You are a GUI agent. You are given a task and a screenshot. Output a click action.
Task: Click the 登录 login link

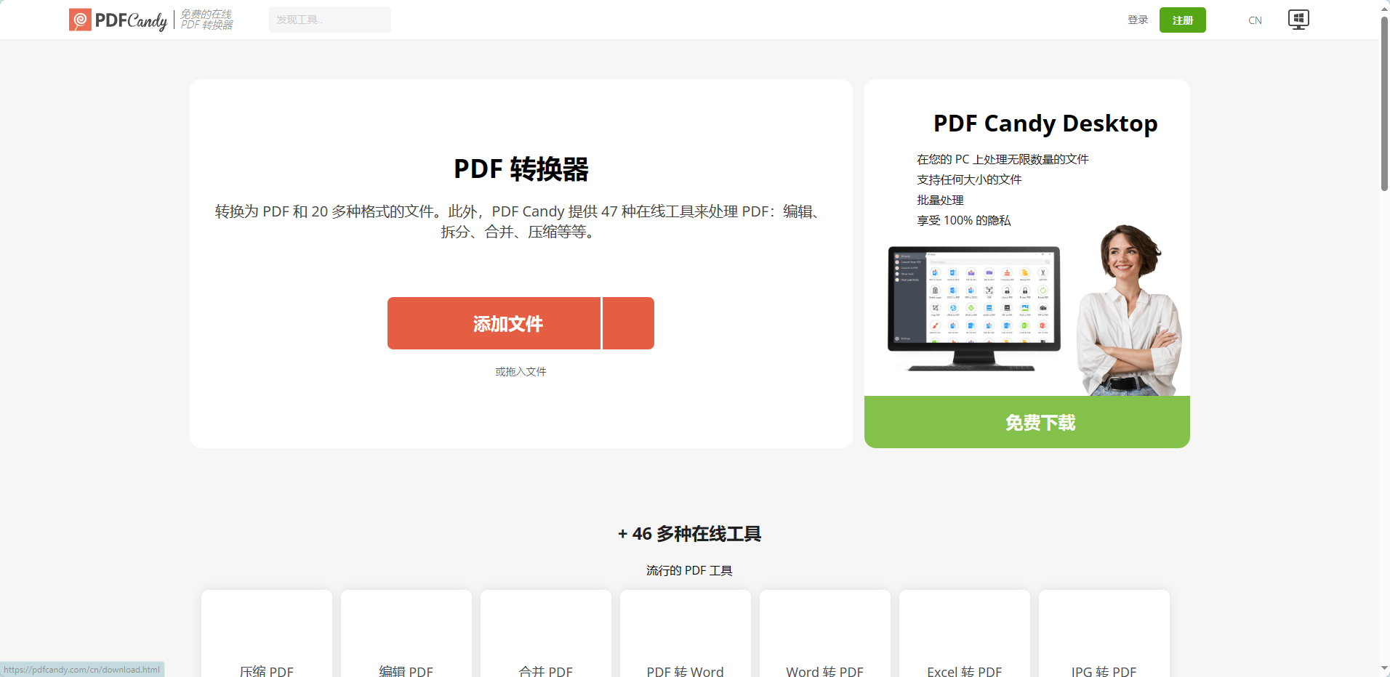[1138, 20]
